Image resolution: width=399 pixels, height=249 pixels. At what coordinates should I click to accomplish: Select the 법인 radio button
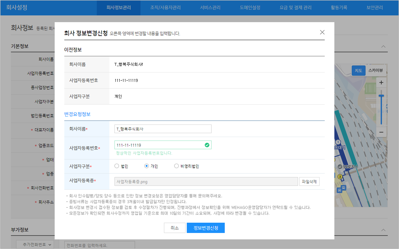coord(117,166)
